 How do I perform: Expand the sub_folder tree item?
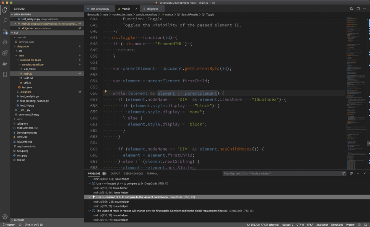(30, 69)
